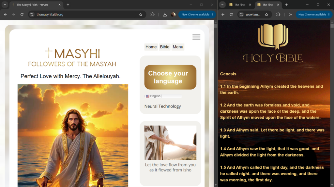Go forward in the left Chrome window

click(x=14, y=14)
